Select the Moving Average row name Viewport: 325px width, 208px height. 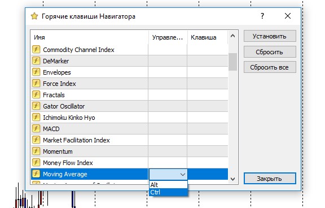click(65, 174)
